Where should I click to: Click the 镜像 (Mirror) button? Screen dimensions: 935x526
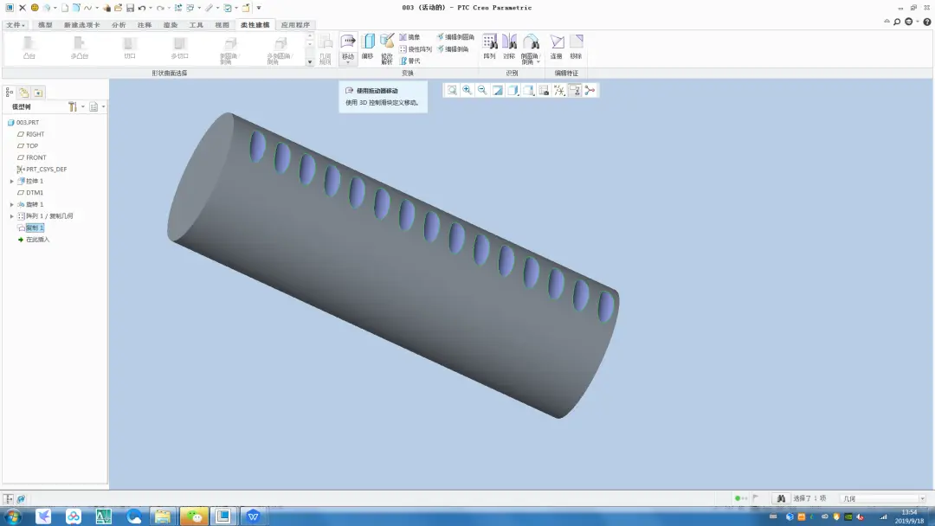(409, 37)
